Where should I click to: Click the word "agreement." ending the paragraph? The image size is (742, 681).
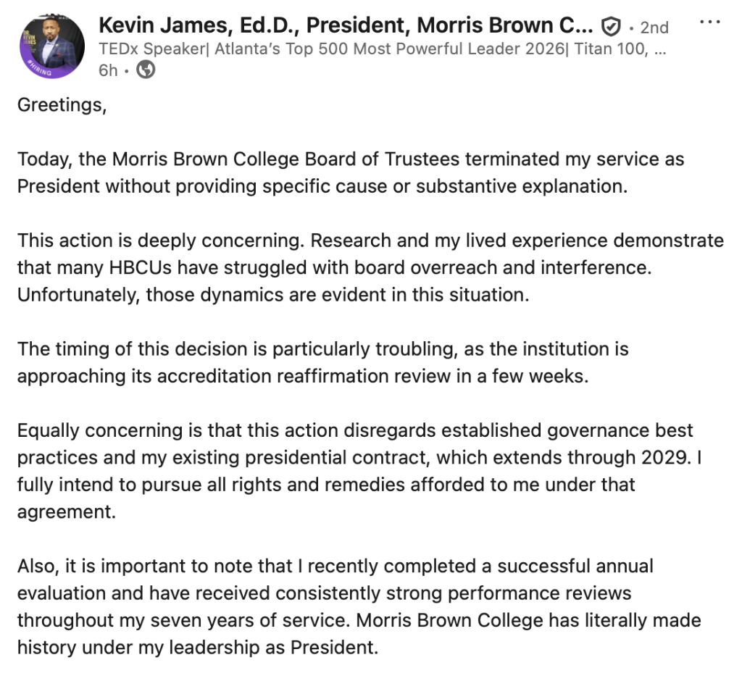point(67,512)
